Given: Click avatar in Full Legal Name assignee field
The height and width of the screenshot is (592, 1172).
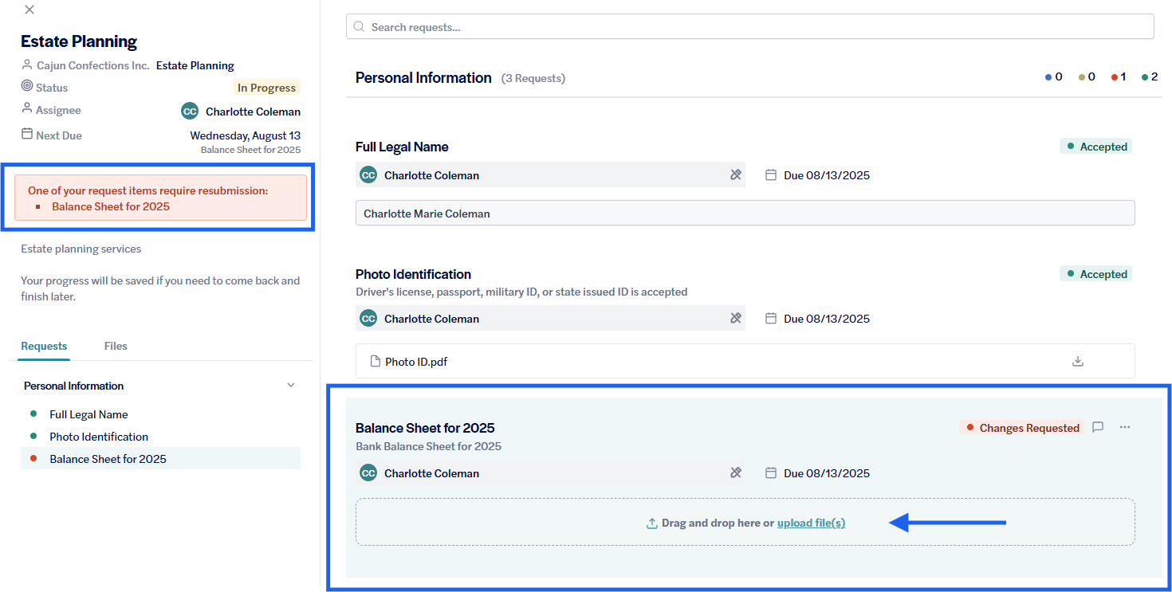Looking at the screenshot, I should click(368, 175).
